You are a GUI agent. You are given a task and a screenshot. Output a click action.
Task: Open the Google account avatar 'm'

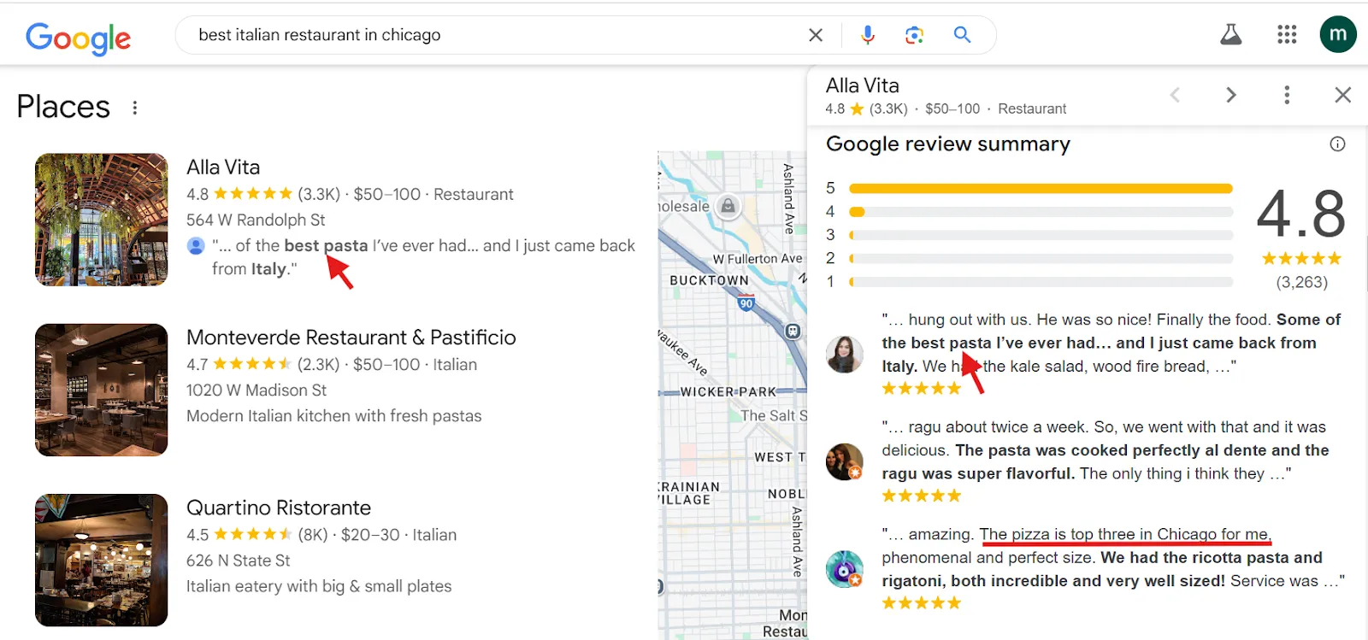(x=1338, y=35)
